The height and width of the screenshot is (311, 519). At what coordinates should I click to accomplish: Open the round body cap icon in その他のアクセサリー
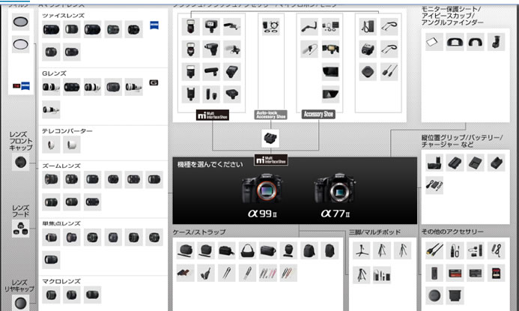tap(434, 295)
